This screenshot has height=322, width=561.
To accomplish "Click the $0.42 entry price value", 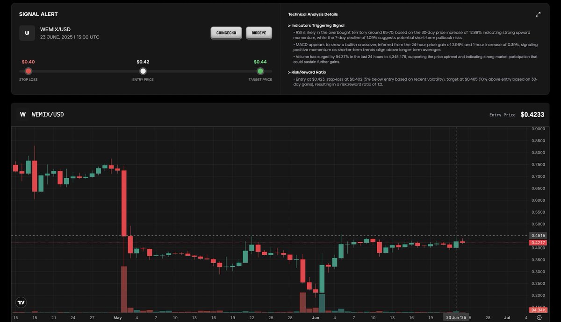I will pos(143,62).
